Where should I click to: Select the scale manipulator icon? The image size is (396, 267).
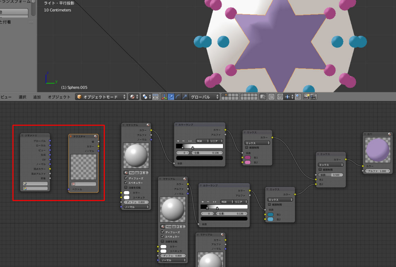click(x=184, y=97)
